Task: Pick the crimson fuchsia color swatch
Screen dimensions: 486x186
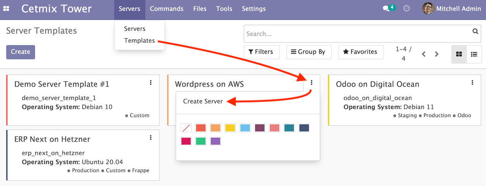Action: tap(186, 142)
